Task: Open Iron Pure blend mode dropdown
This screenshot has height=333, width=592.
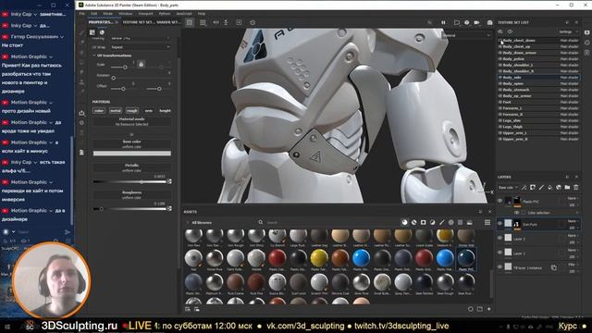Action: click(573, 221)
